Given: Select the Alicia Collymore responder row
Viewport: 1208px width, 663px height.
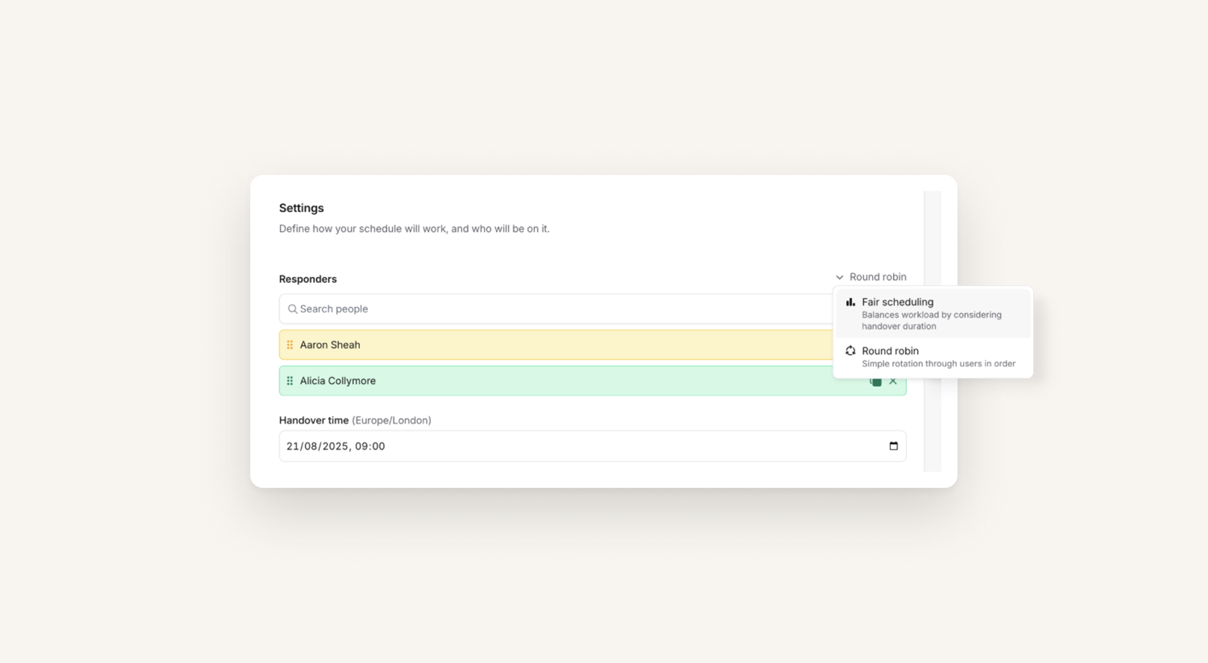Looking at the screenshot, I should click(x=544, y=381).
